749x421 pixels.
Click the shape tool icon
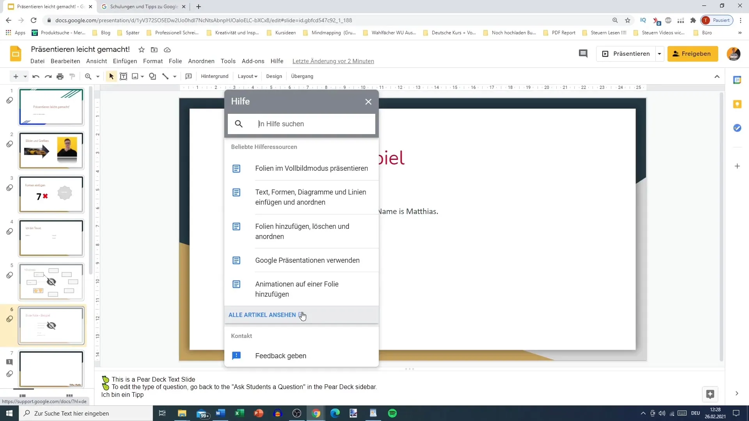[153, 76]
